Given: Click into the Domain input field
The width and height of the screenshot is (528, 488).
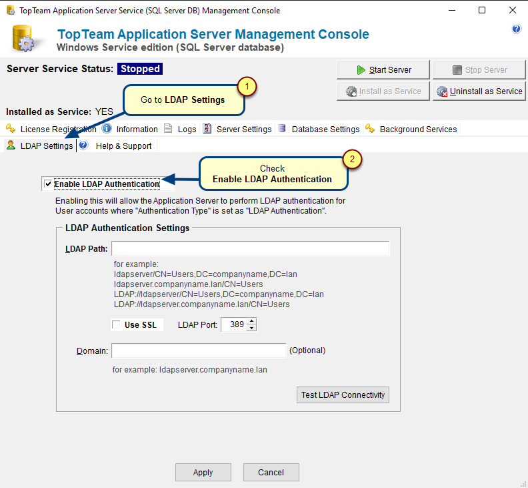Looking at the screenshot, I should (x=199, y=350).
